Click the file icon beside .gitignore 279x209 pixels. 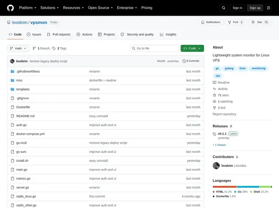coord(12,98)
